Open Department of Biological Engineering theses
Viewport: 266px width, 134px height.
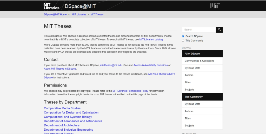pyautogui.click(x=69, y=130)
